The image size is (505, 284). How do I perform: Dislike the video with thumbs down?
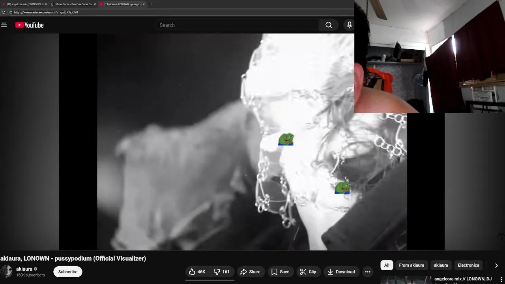click(222, 272)
